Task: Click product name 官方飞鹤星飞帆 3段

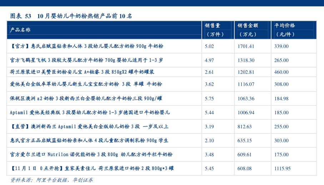Action: (x=86, y=60)
